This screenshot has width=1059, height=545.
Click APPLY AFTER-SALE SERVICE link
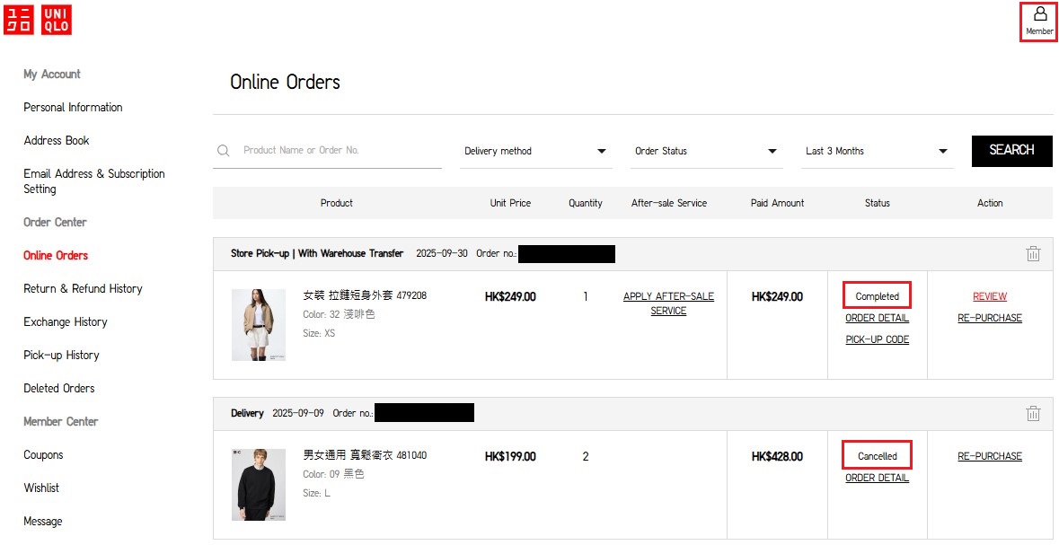668,303
